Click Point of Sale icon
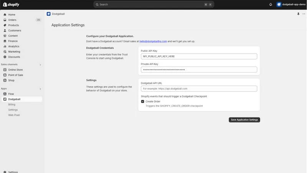 tap(5, 75)
